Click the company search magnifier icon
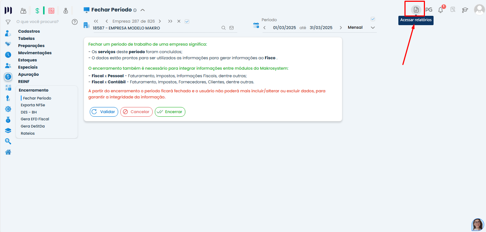 click(223, 28)
